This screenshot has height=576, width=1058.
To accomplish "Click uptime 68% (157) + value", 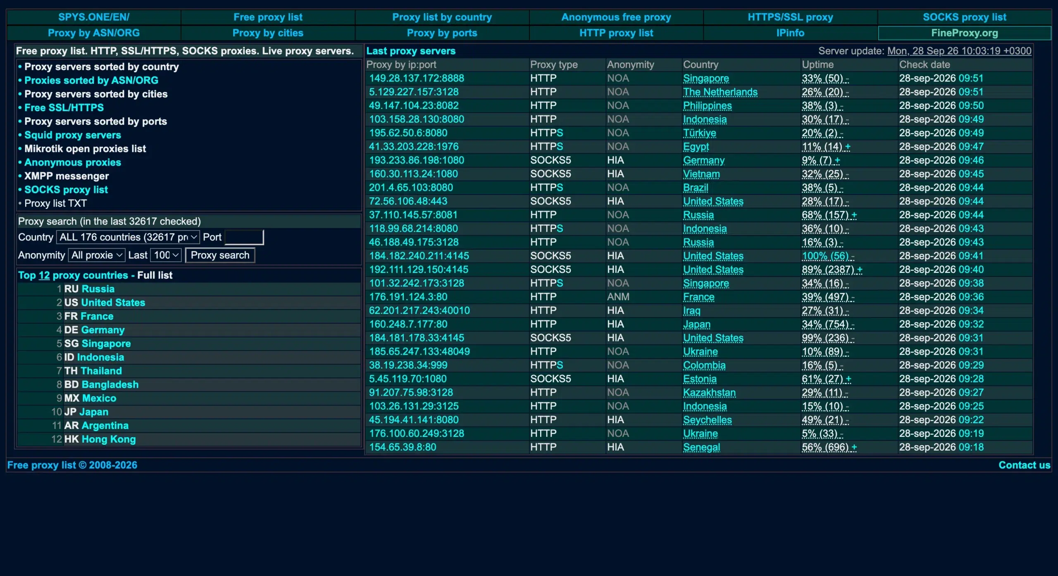I will coord(829,215).
